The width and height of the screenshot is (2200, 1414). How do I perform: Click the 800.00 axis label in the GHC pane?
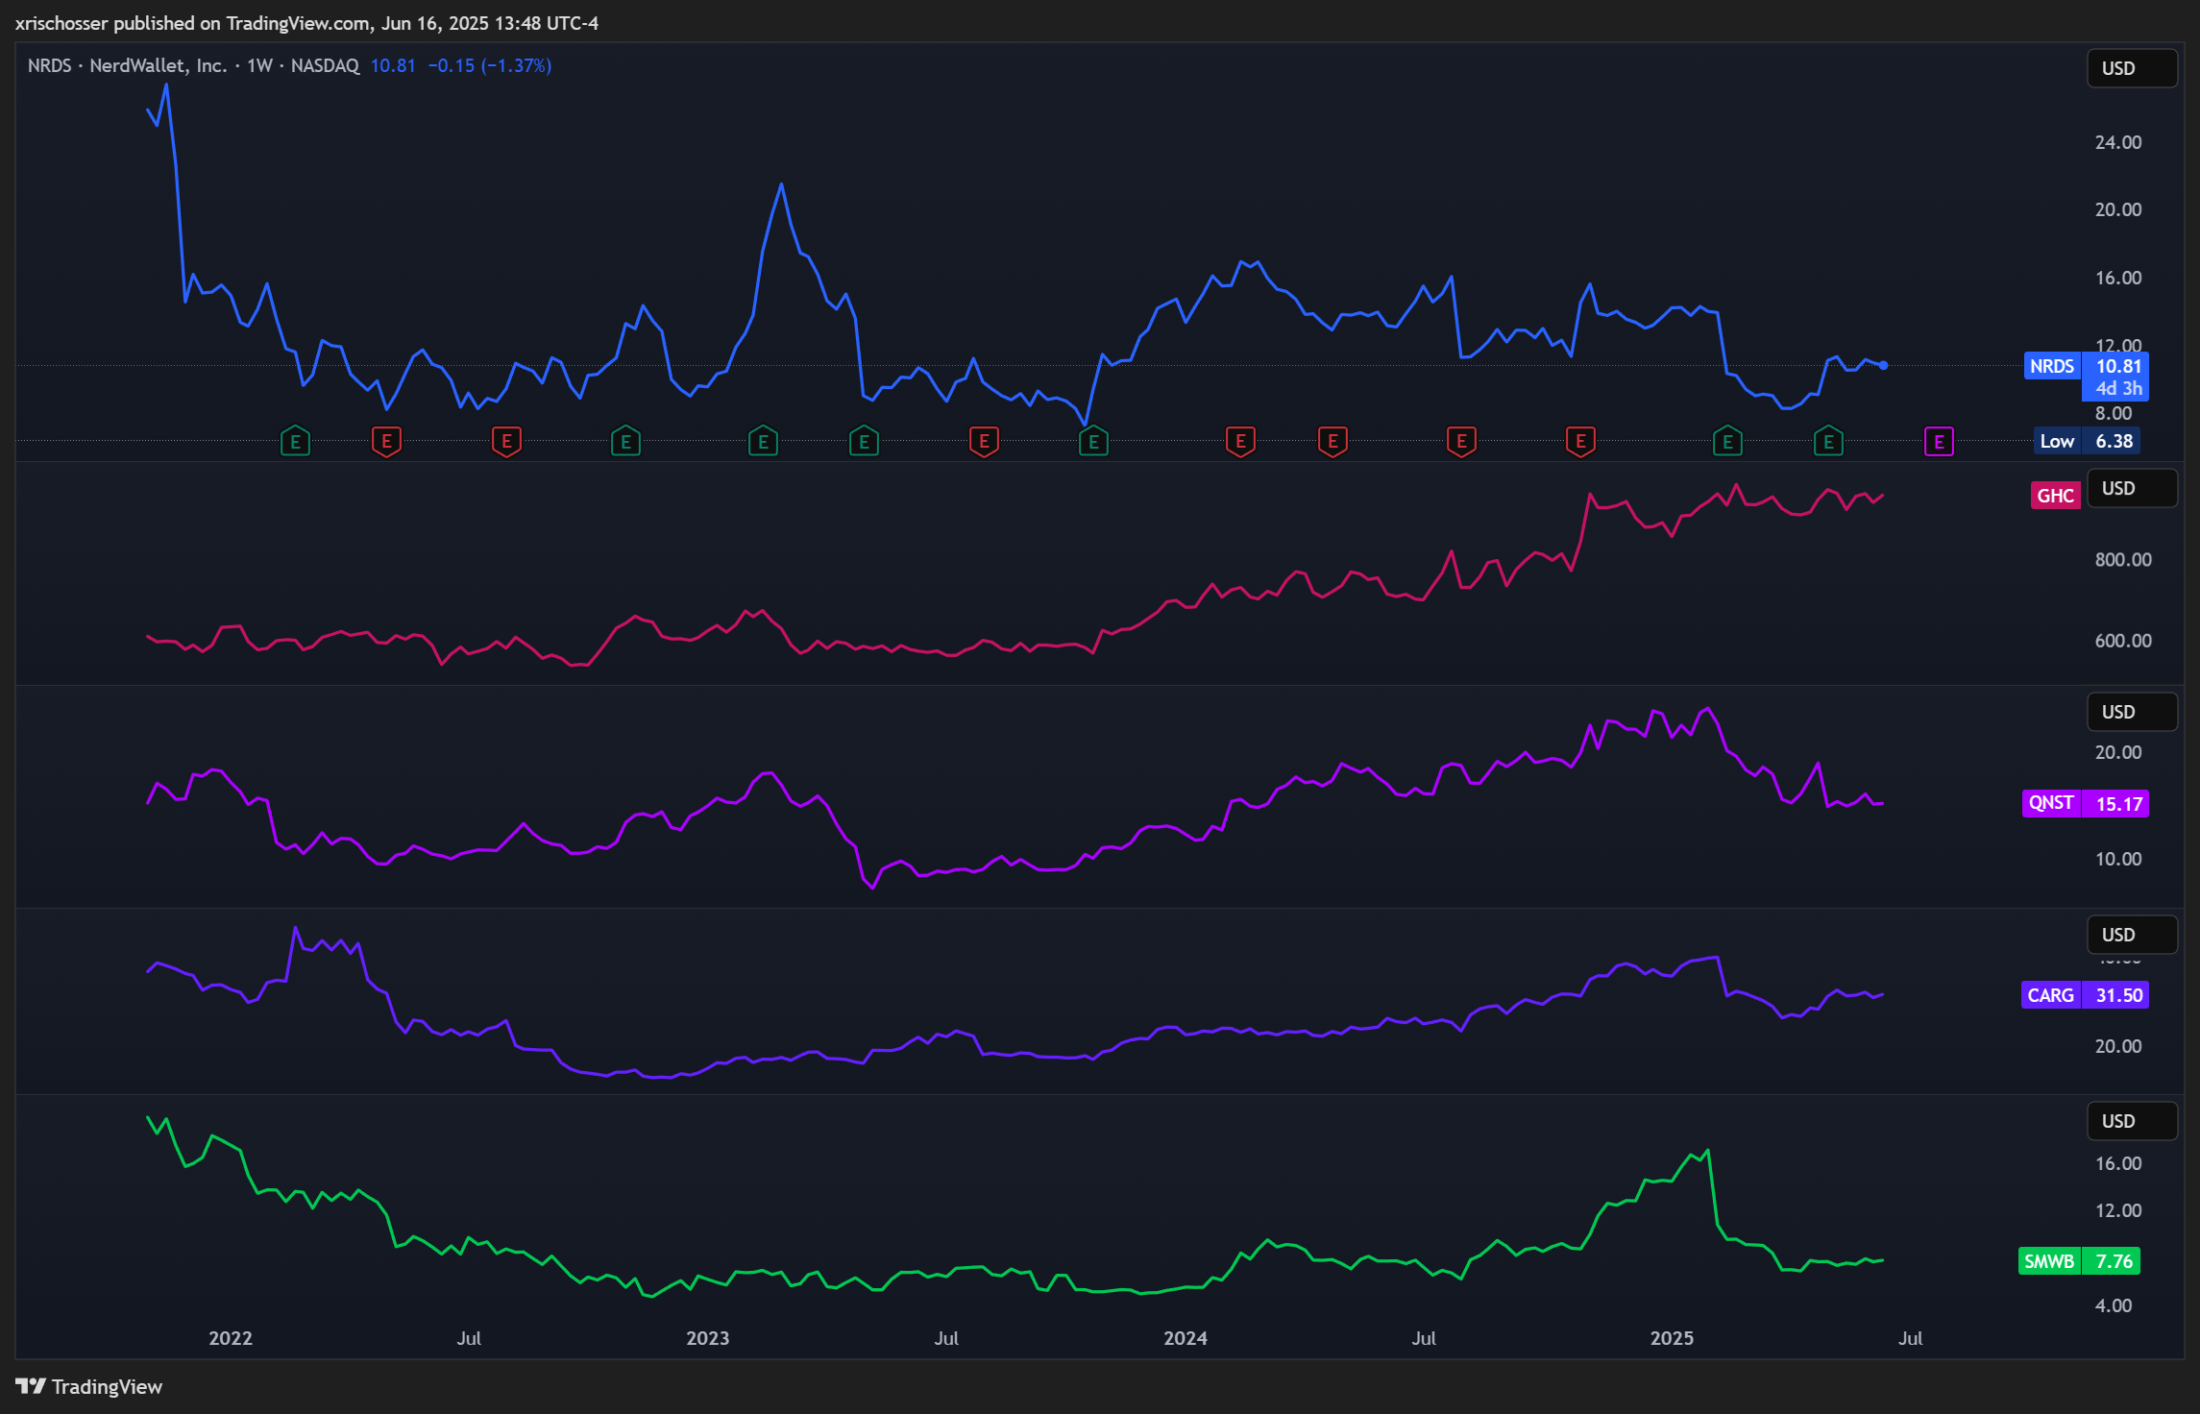[x=2123, y=559]
